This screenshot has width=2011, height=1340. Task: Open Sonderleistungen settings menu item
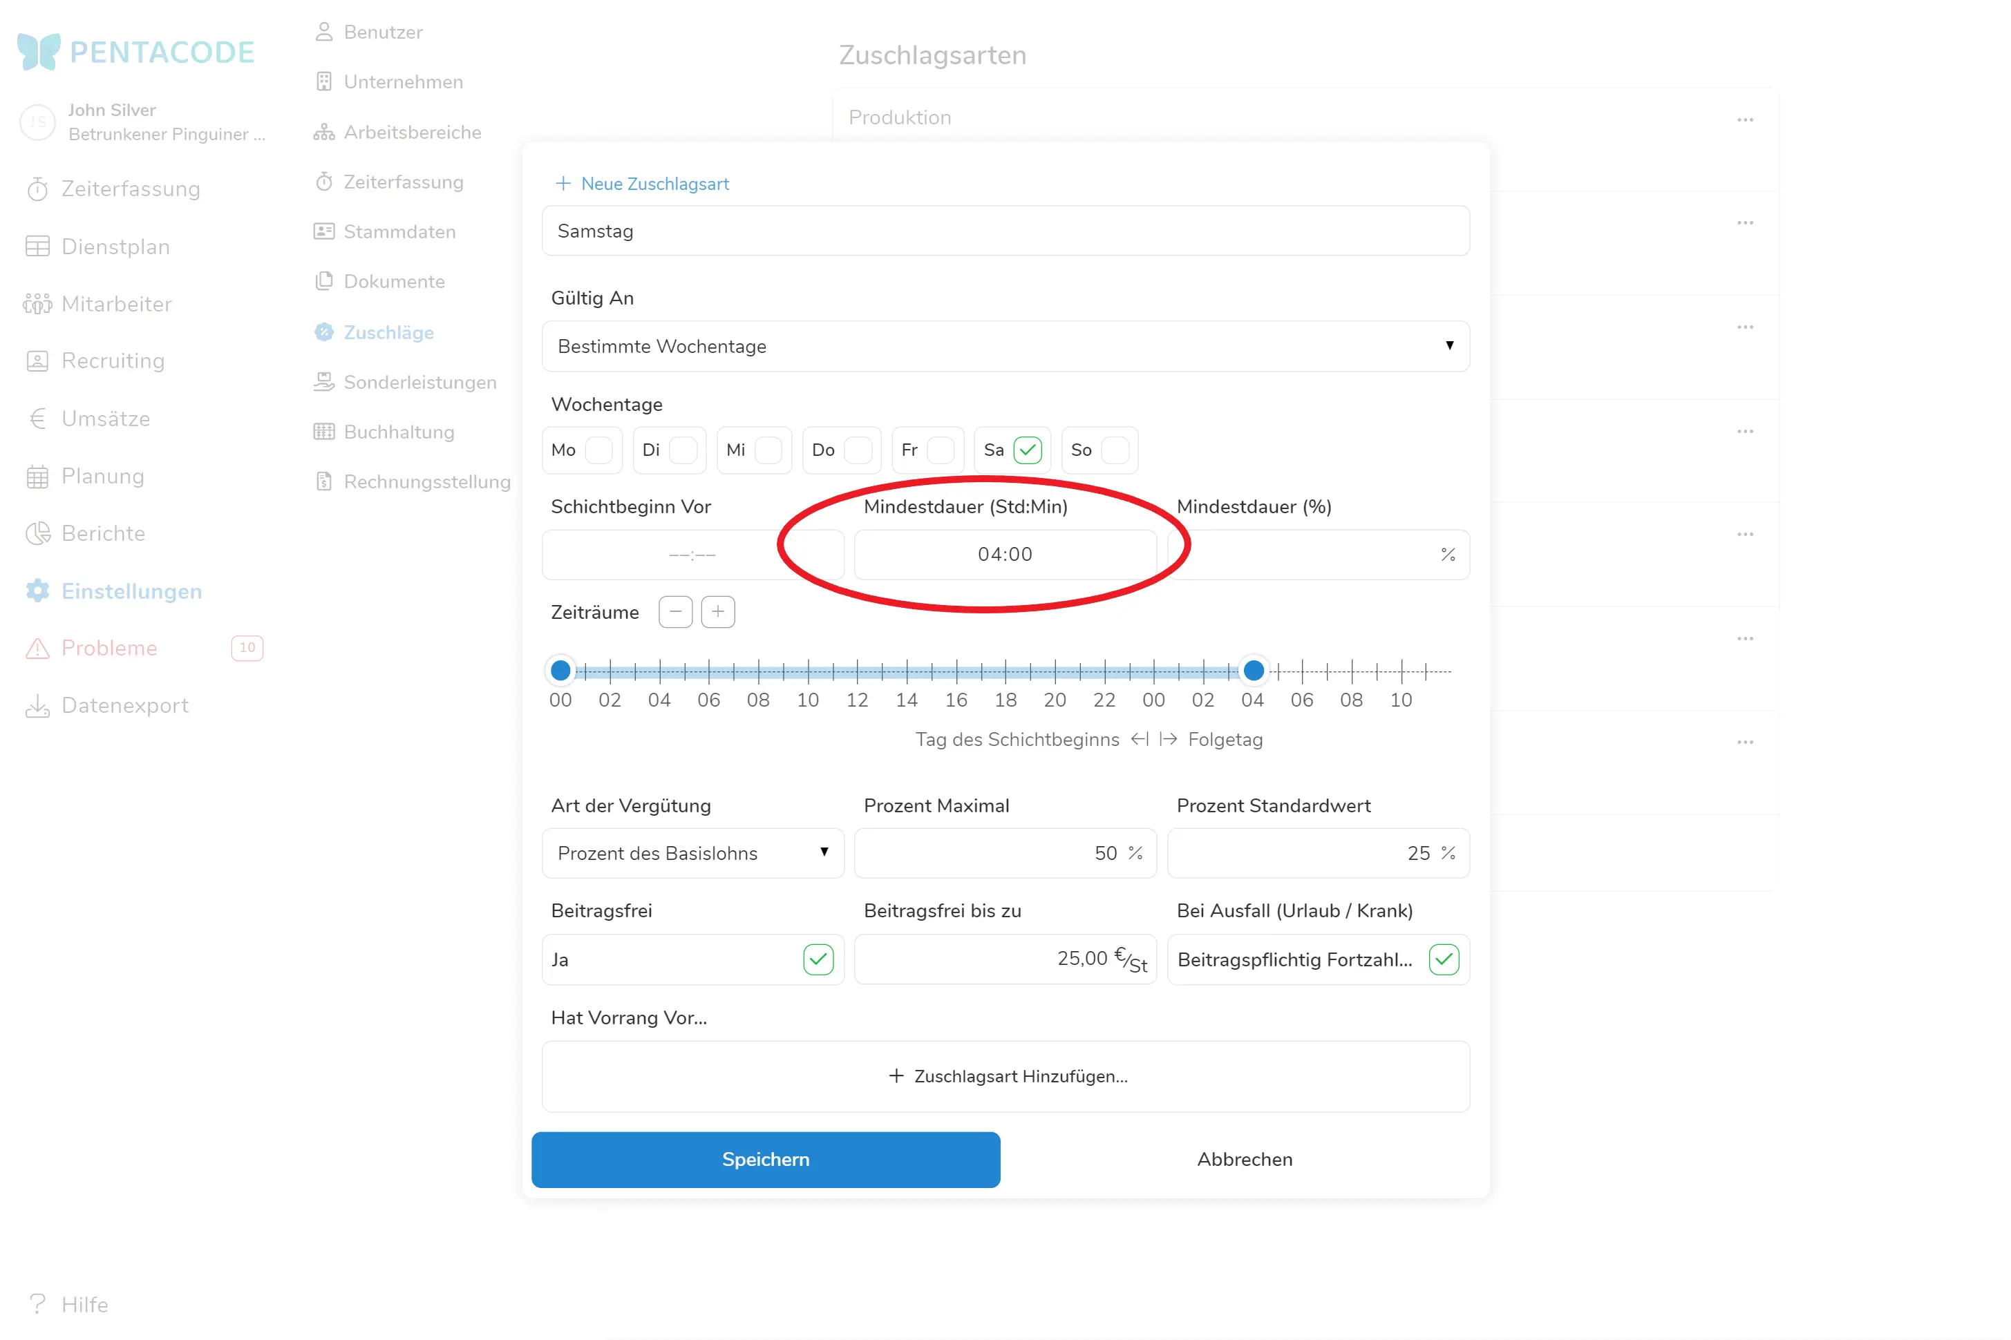(419, 382)
